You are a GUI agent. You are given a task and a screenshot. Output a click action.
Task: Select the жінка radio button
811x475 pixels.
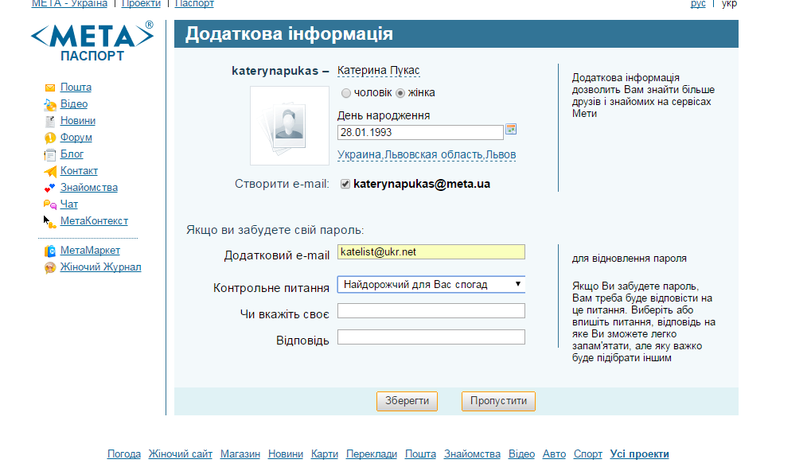pos(400,93)
